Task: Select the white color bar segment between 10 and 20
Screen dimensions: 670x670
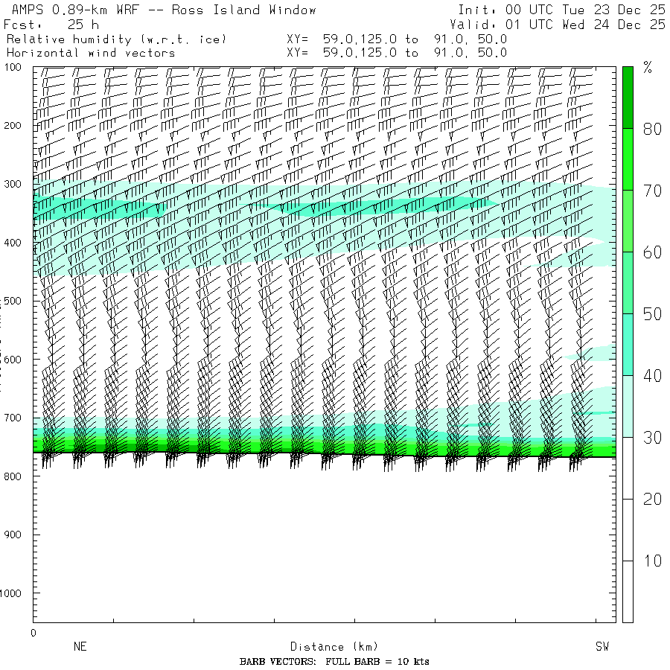Action: click(x=628, y=529)
